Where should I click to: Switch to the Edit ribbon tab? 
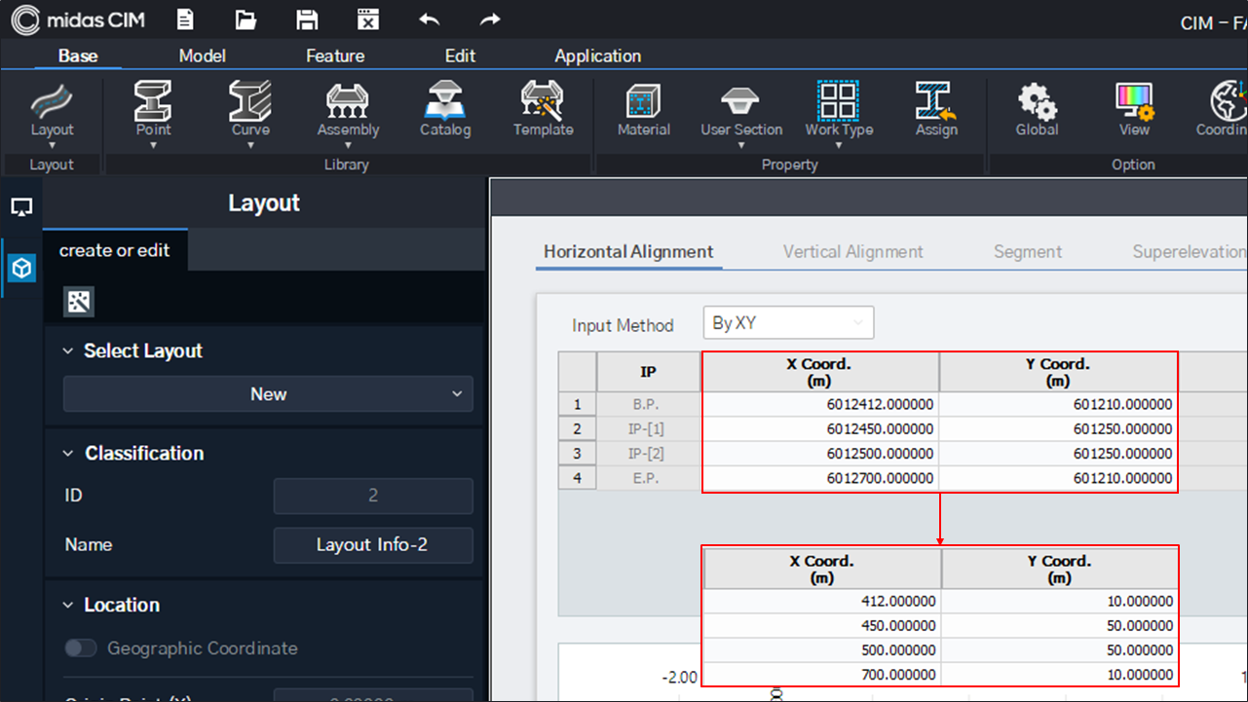coord(460,55)
